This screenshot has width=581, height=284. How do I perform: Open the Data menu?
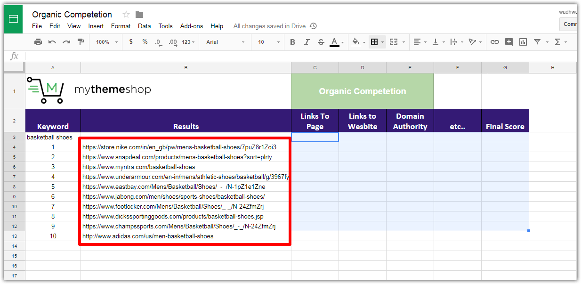145,26
